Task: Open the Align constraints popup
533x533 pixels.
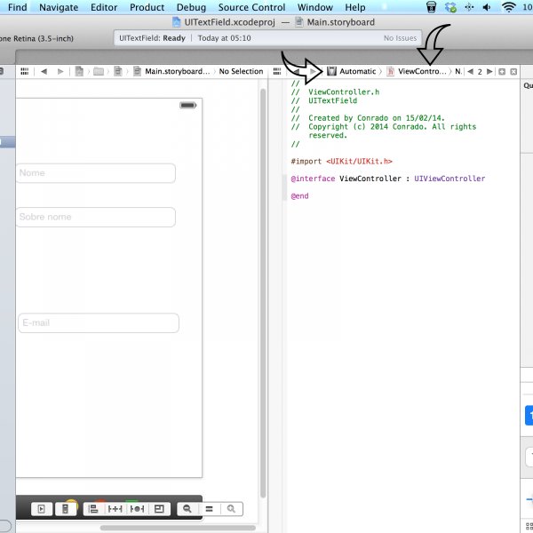Action: tap(93, 509)
